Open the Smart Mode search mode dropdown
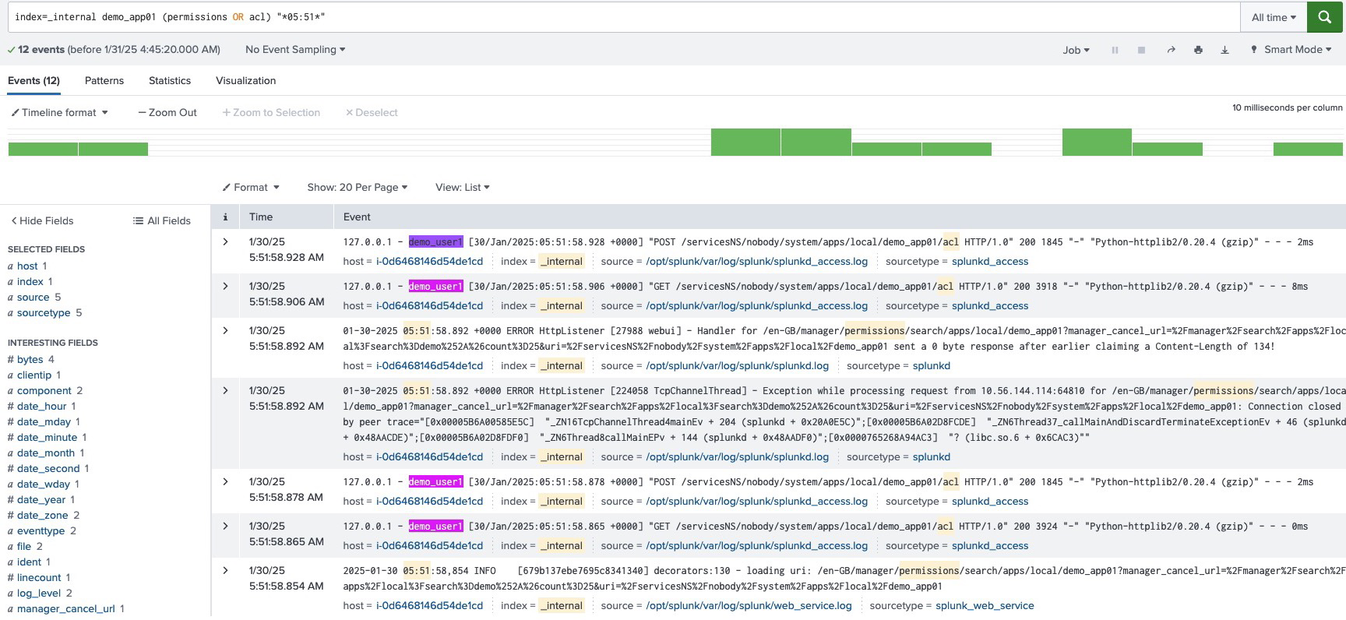The image size is (1346, 620). click(x=1291, y=50)
